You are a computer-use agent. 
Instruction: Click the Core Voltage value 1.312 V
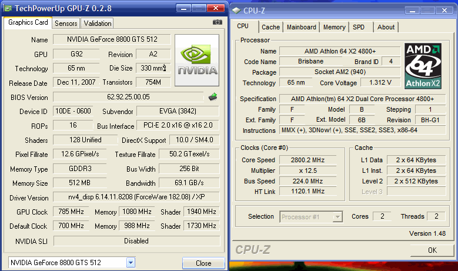click(x=380, y=82)
